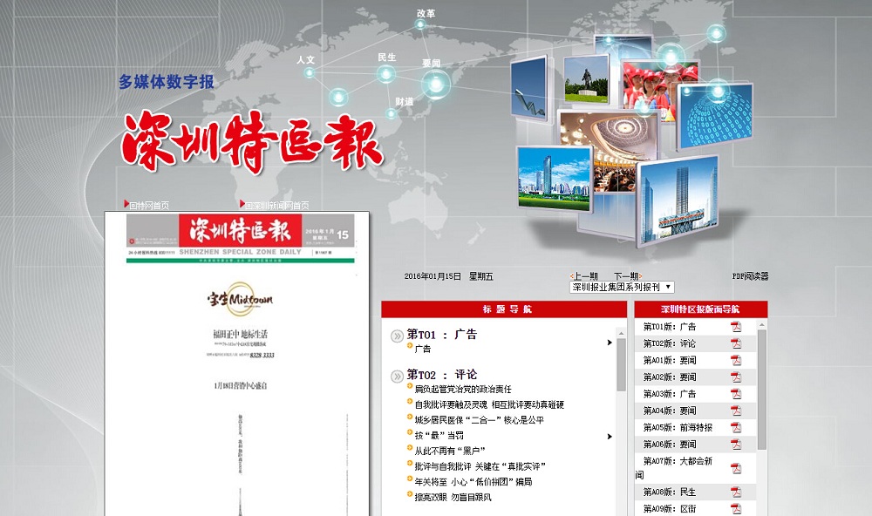The height and width of the screenshot is (516, 872).
Task: Click the skyscraper photo tile
Action: coord(678,200)
